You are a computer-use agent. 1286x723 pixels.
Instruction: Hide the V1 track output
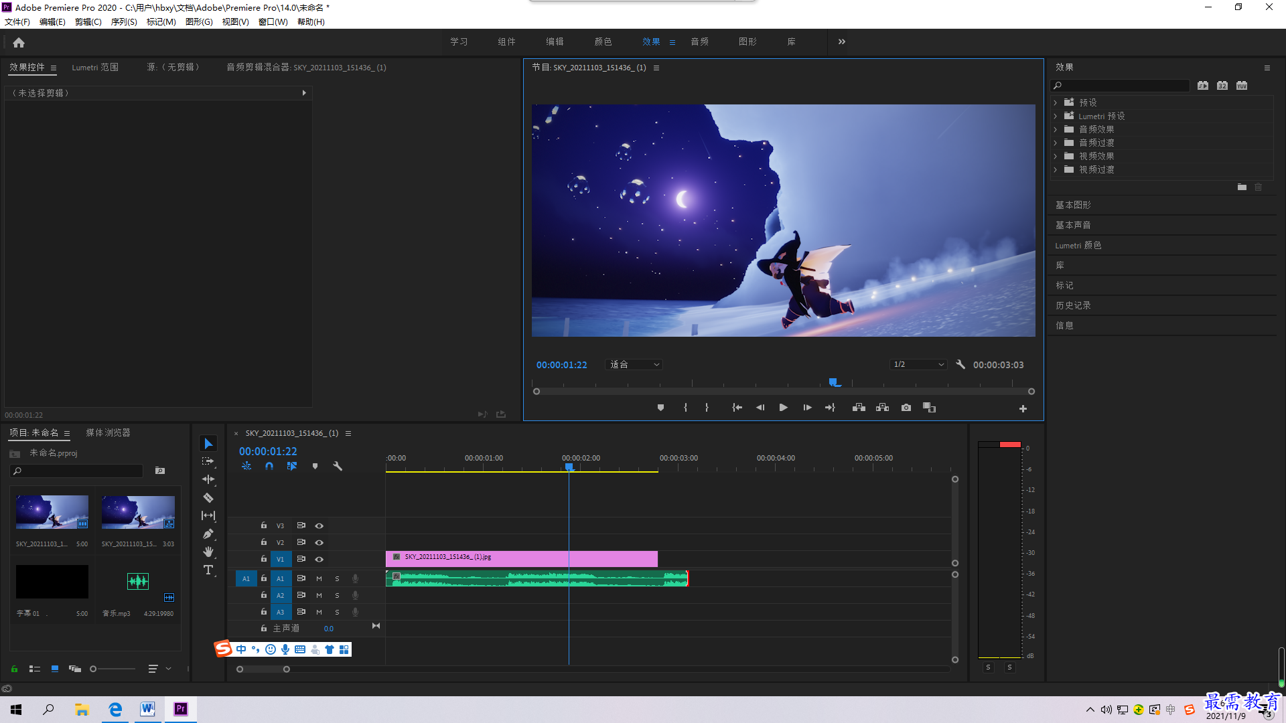(x=319, y=559)
